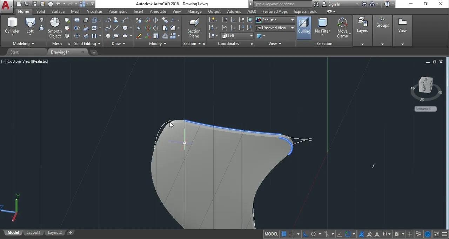Viewport: 449px width, 239px height.
Task: Click the Help question mark icon
Action: 387,4
